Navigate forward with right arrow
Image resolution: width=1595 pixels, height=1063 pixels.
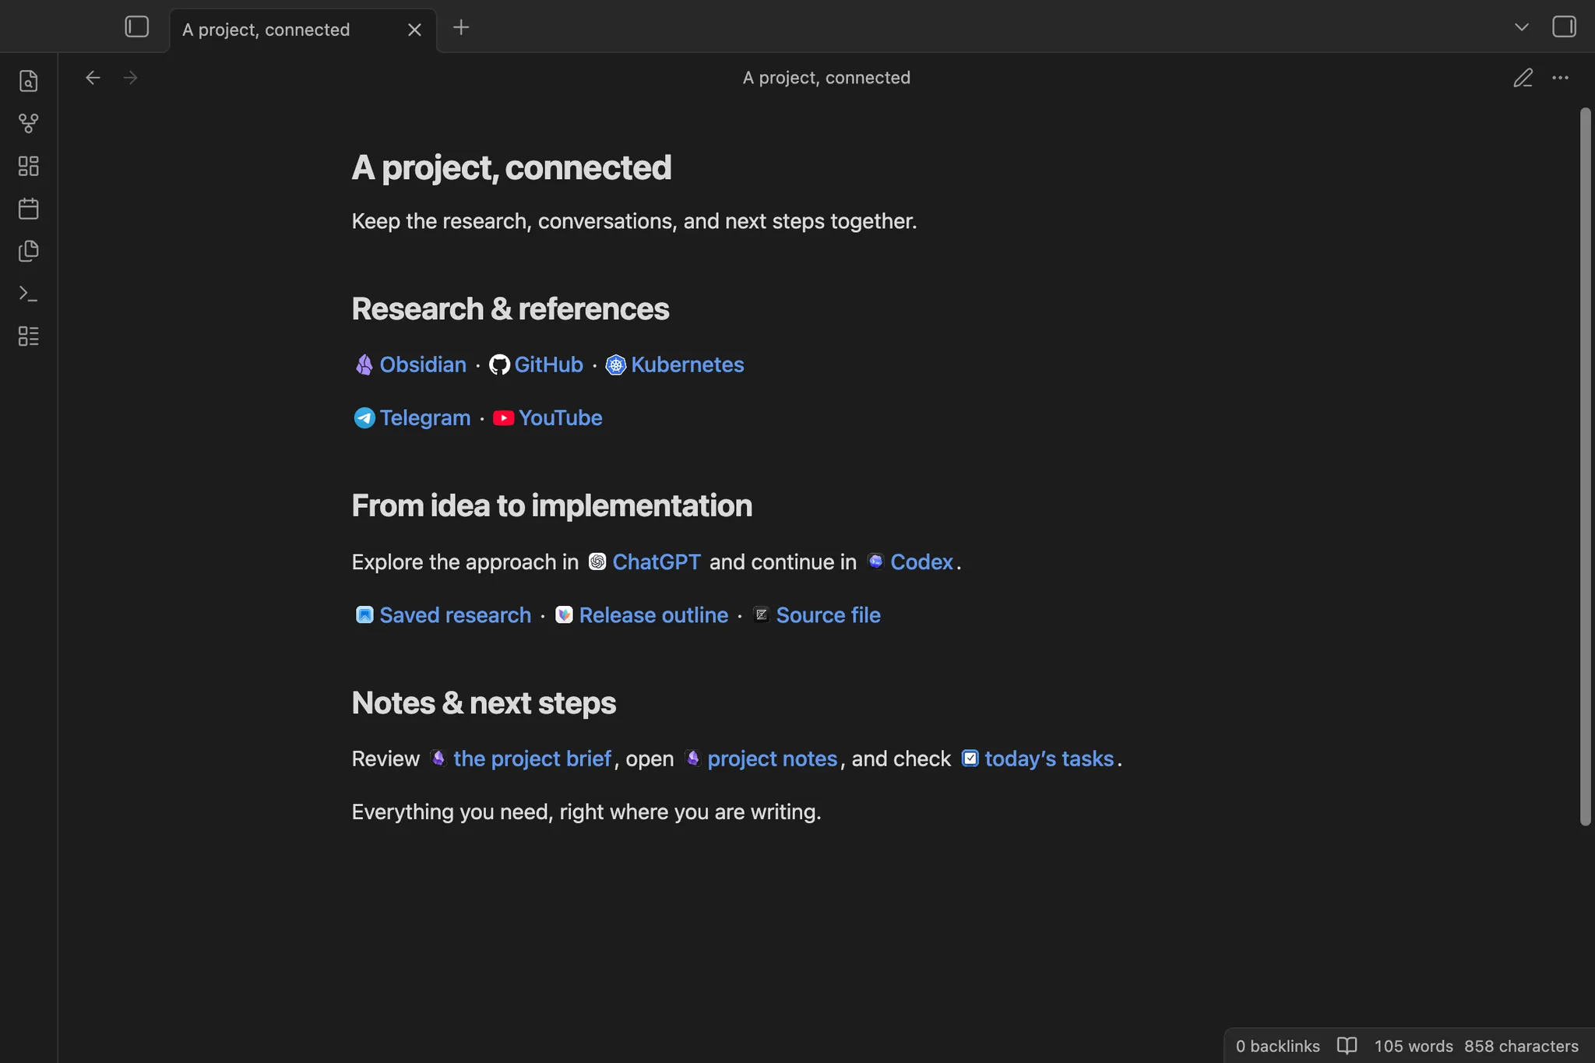pos(131,78)
